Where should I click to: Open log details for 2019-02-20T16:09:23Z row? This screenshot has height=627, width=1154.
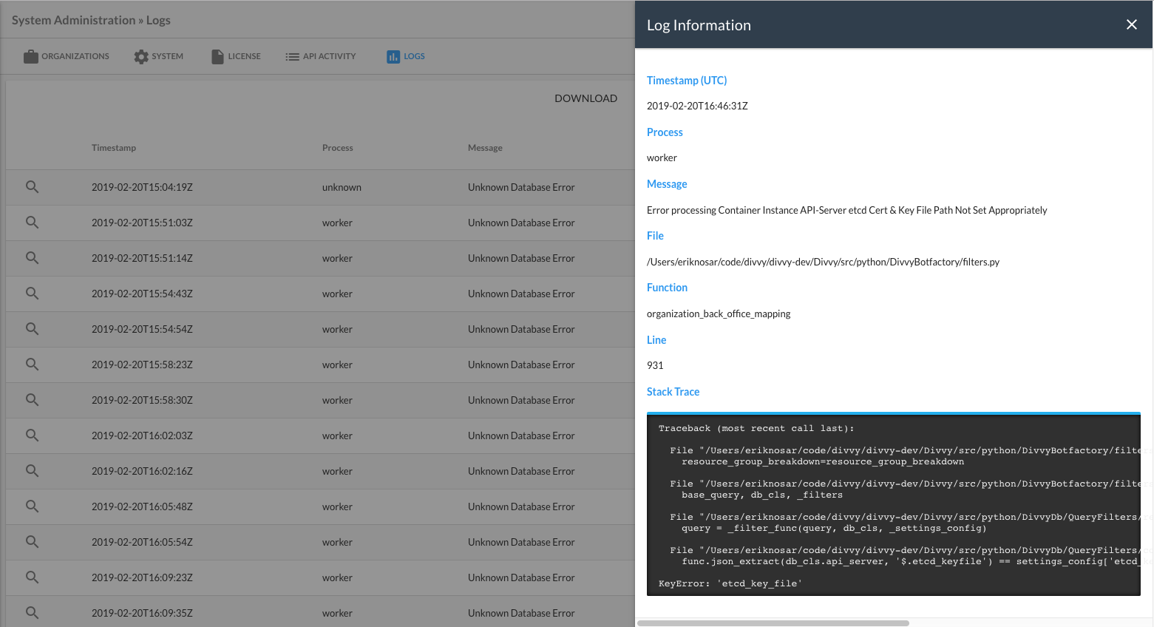(x=32, y=577)
